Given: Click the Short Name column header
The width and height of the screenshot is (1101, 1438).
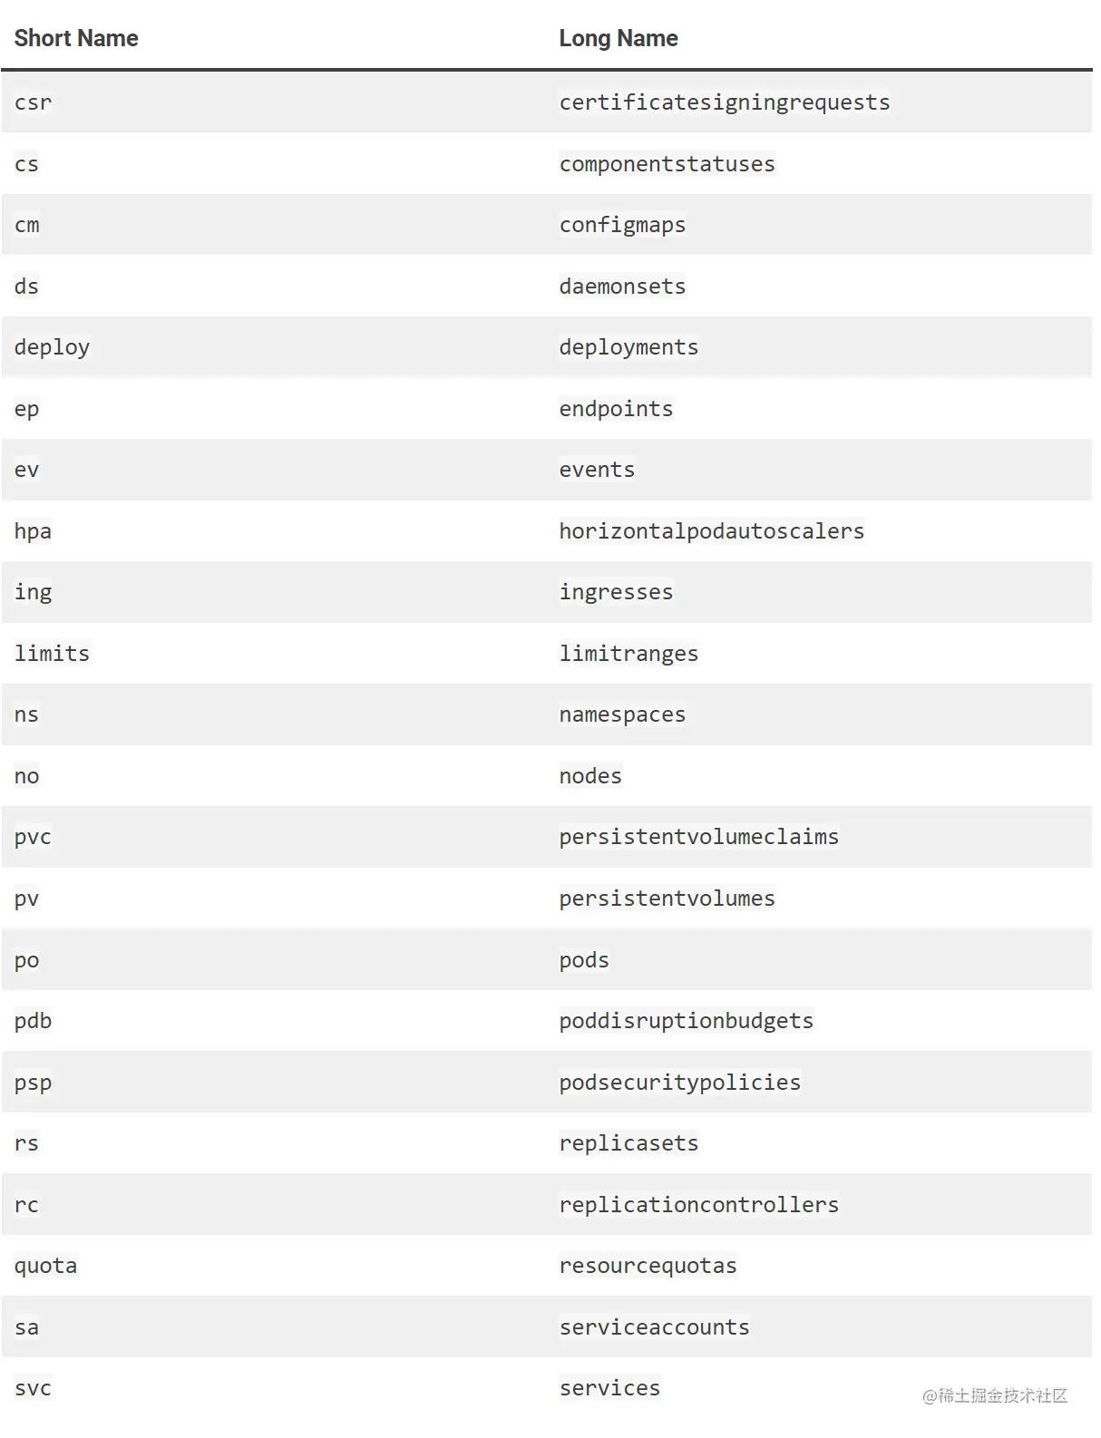Looking at the screenshot, I should 76,38.
